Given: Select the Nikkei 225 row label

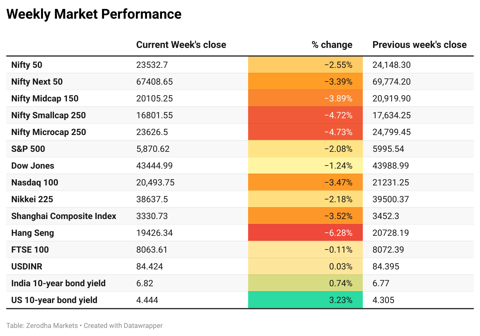Looking at the screenshot, I should [32, 199].
